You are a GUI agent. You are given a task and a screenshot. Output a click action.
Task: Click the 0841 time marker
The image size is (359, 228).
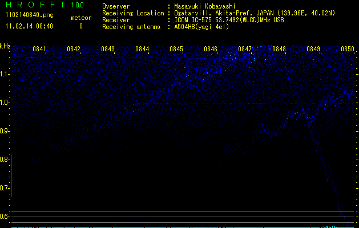[x=39, y=48]
